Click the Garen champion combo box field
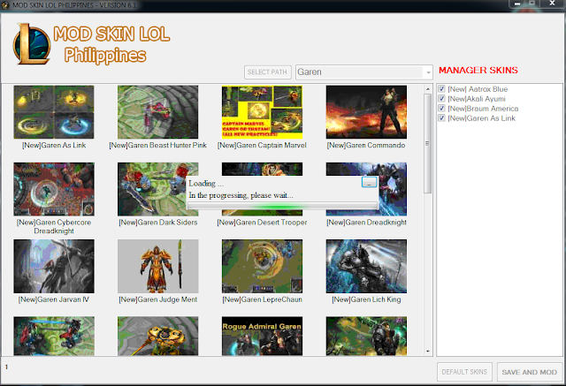Image resolution: width=566 pixels, height=386 pixels. click(x=363, y=72)
